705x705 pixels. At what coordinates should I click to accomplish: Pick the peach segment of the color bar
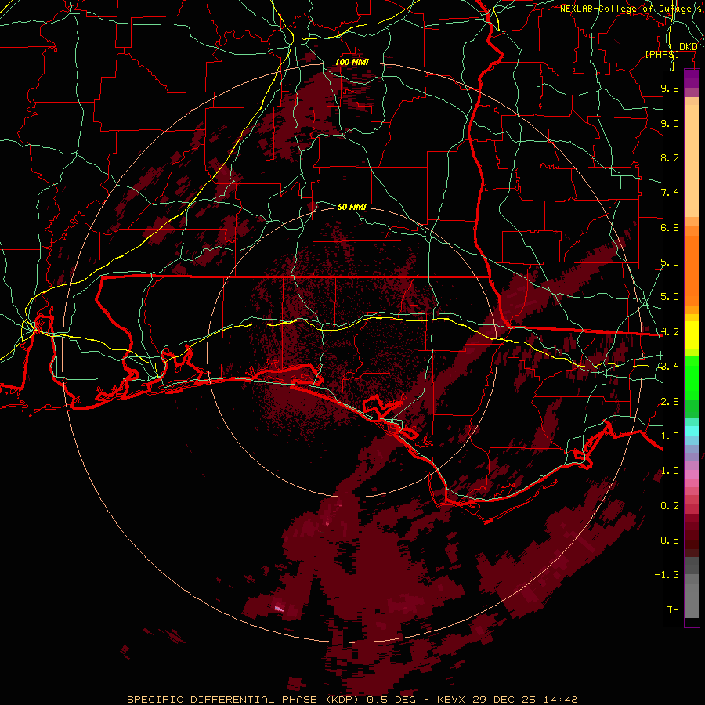[x=692, y=160]
